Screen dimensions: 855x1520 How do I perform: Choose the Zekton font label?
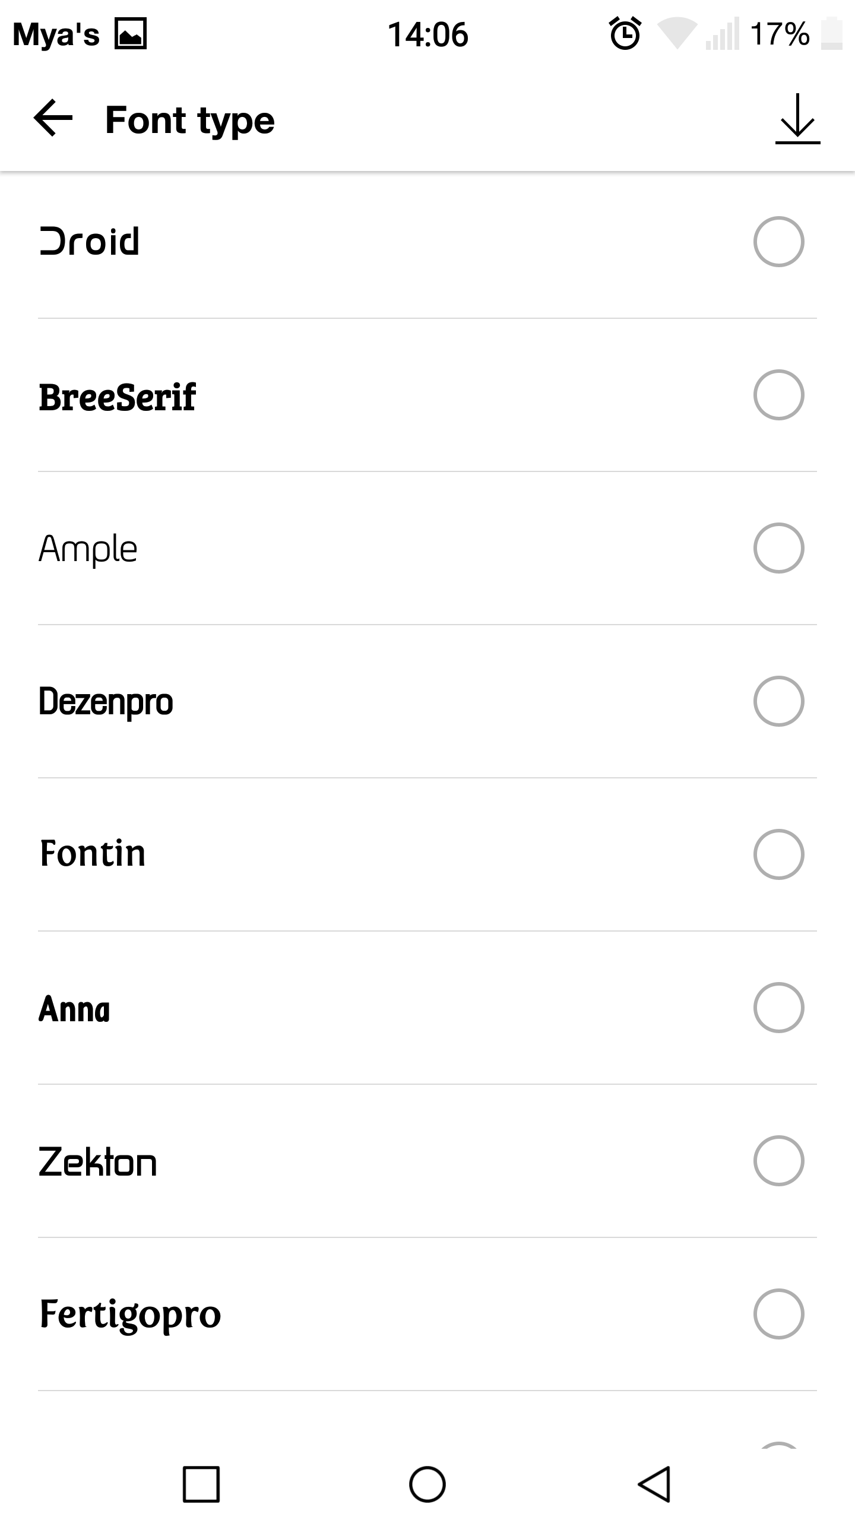[97, 1162]
